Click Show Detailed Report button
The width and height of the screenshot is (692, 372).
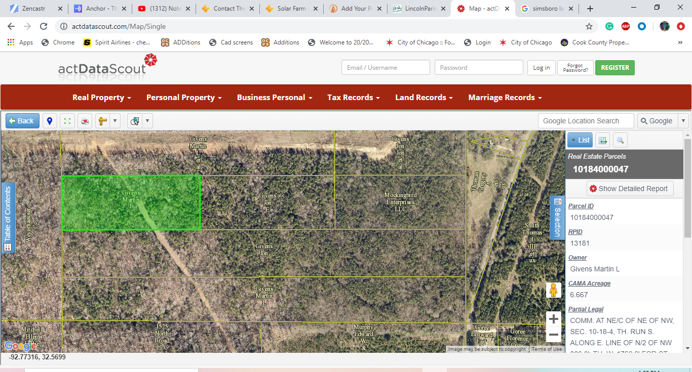[630, 189]
